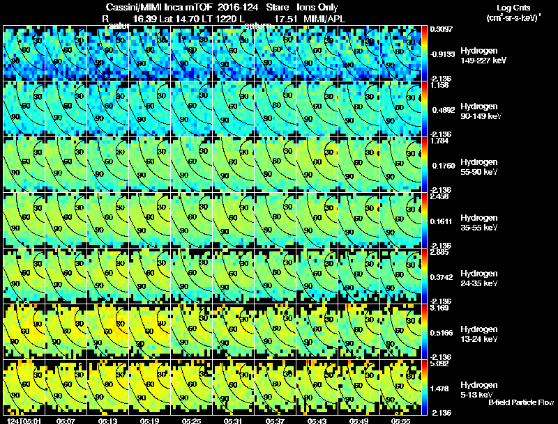Click the 05:31 time axis label
Screen dimensions: 558x424
click(233, 421)
